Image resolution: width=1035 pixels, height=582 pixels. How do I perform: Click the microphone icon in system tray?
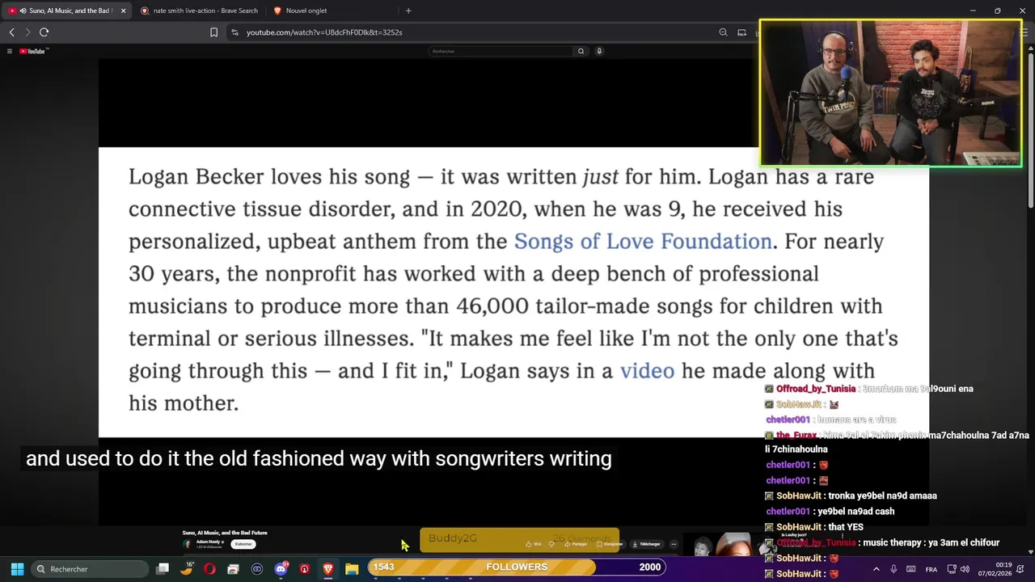coord(893,569)
